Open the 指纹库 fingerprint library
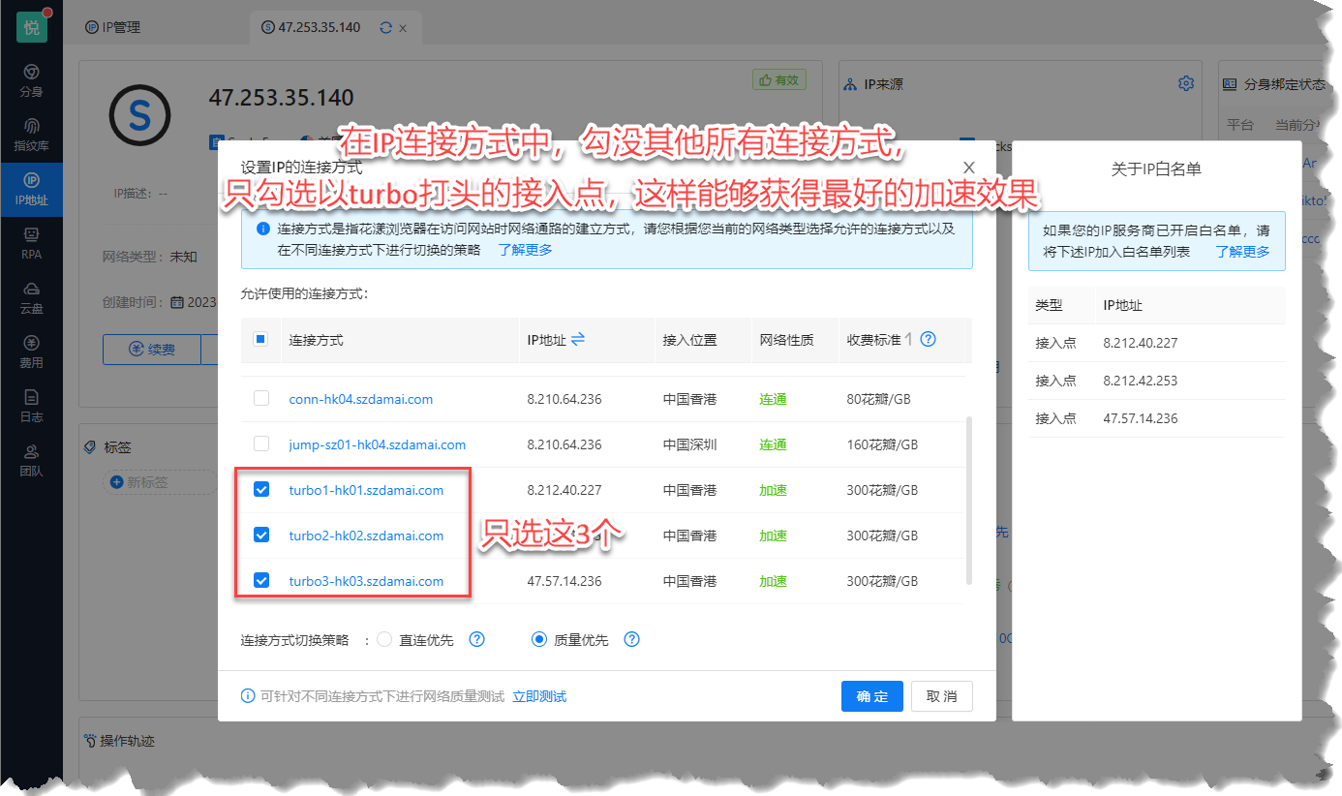The image size is (1342, 796). (31, 136)
